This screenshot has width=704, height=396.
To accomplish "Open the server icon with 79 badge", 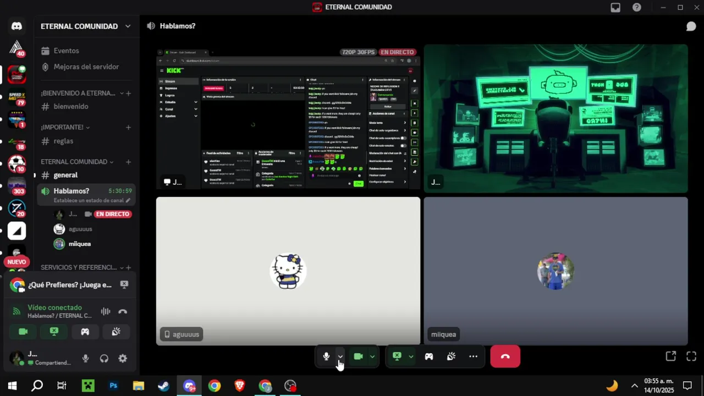I will click(16, 97).
